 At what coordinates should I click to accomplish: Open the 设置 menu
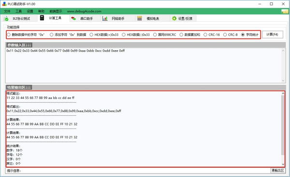coord(30,11)
